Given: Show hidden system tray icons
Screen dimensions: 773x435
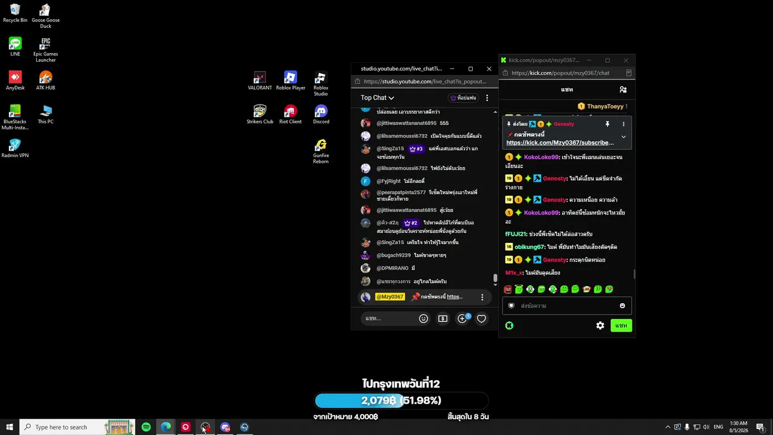Looking at the screenshot, I should coord(667,427).
